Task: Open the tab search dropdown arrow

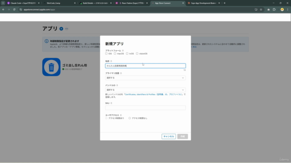Action: pyautogui.click(x=3, y=3)
